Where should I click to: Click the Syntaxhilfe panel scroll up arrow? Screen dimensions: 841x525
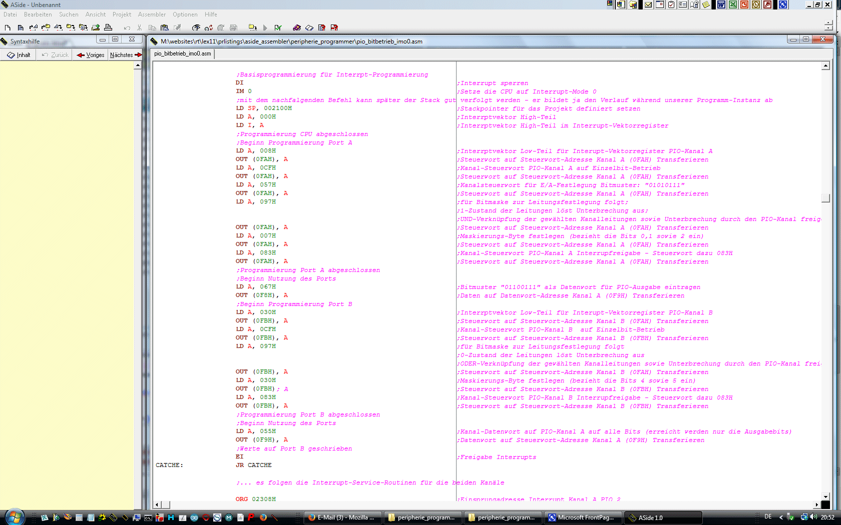pyautogui.click(x=138, y=65)
